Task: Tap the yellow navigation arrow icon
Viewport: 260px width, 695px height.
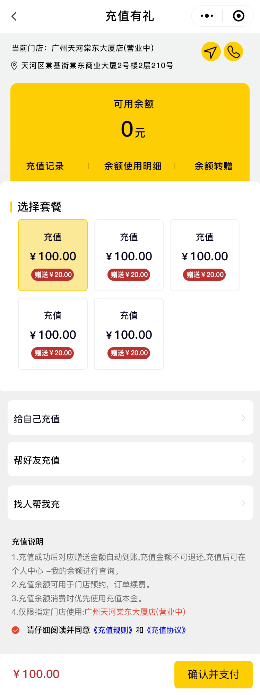Action: [x=211, y=52]
